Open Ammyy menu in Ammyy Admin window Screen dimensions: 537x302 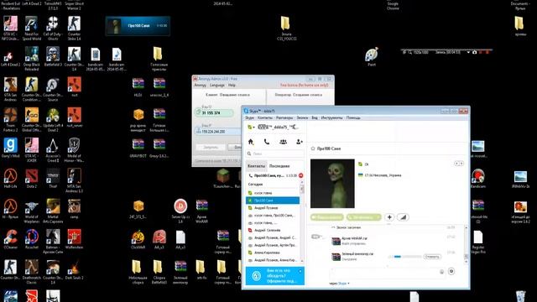tap(200, 86)
